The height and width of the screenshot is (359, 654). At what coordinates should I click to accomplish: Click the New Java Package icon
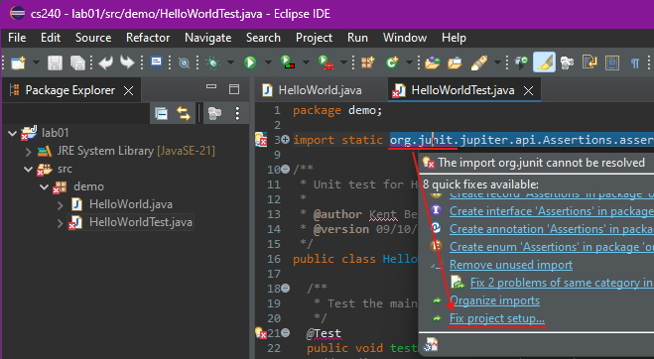coord(367,62)
